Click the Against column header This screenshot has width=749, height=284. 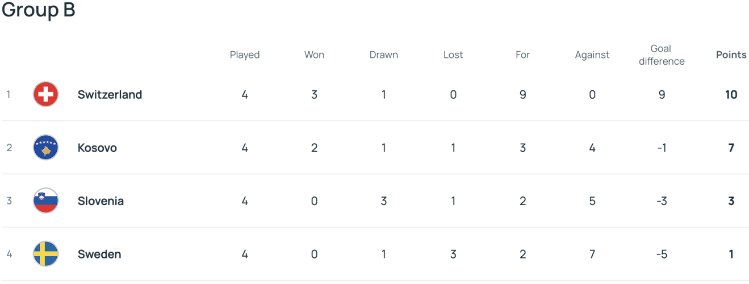592,55
